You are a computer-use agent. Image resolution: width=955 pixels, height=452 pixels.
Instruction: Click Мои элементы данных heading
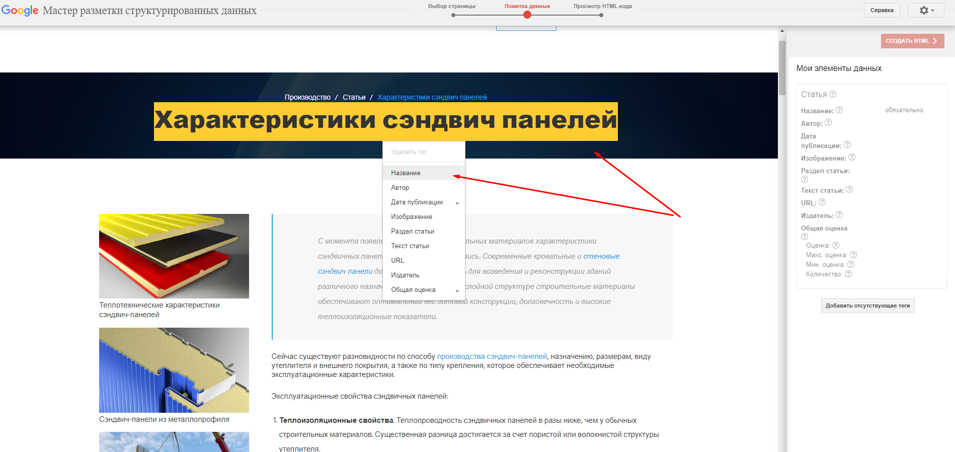pyautogui.click(x=839, y=68)
